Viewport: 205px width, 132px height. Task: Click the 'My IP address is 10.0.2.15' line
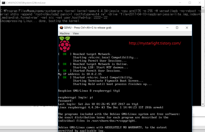pos(80,74)
